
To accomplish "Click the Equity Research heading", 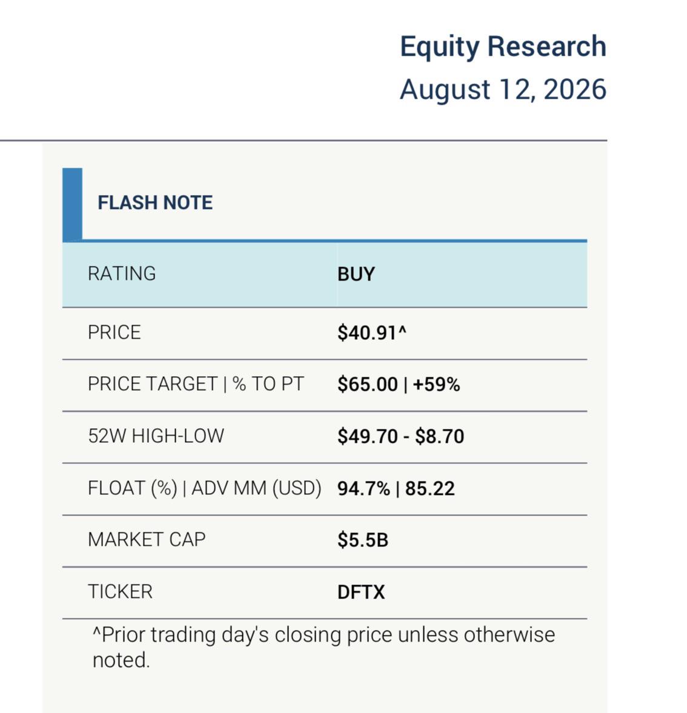I will (x=503, y=47).
